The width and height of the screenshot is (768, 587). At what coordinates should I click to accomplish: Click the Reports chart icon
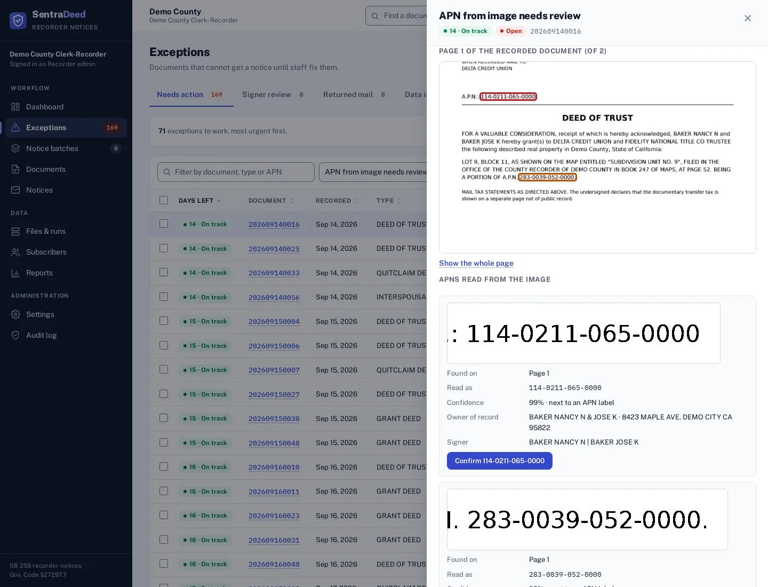click(15, 273)
